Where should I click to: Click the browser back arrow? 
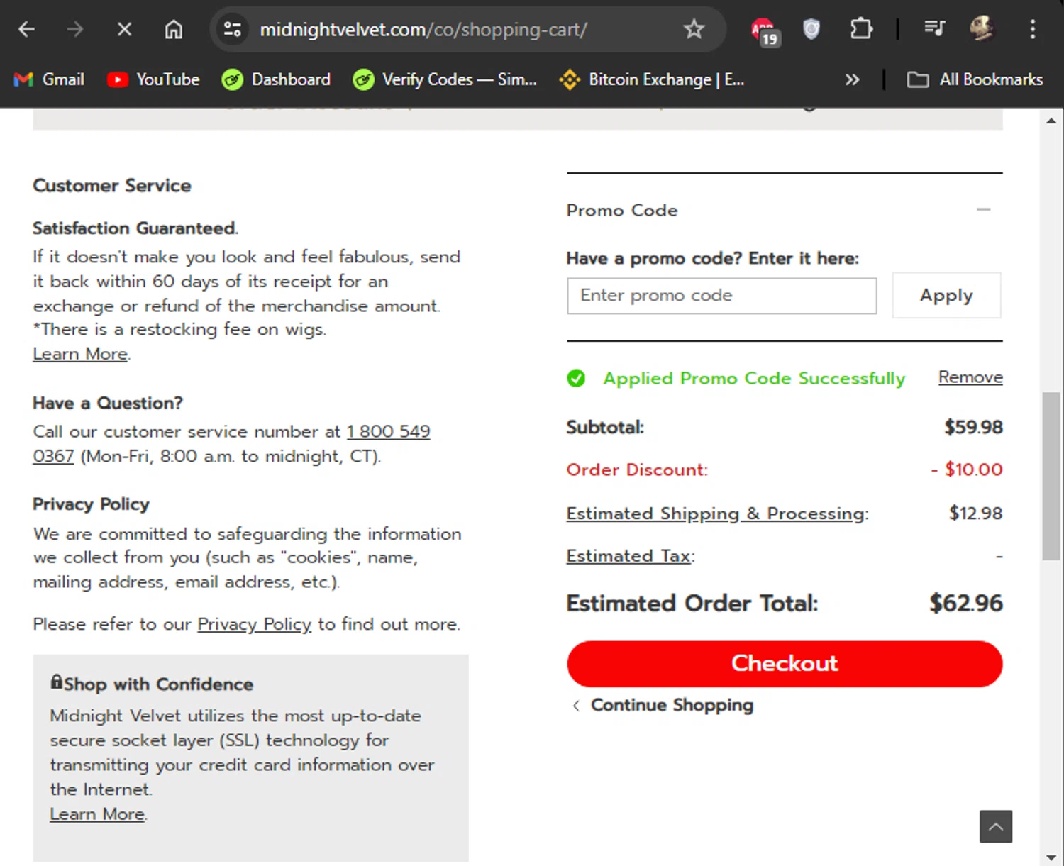[x=26, y=30]
